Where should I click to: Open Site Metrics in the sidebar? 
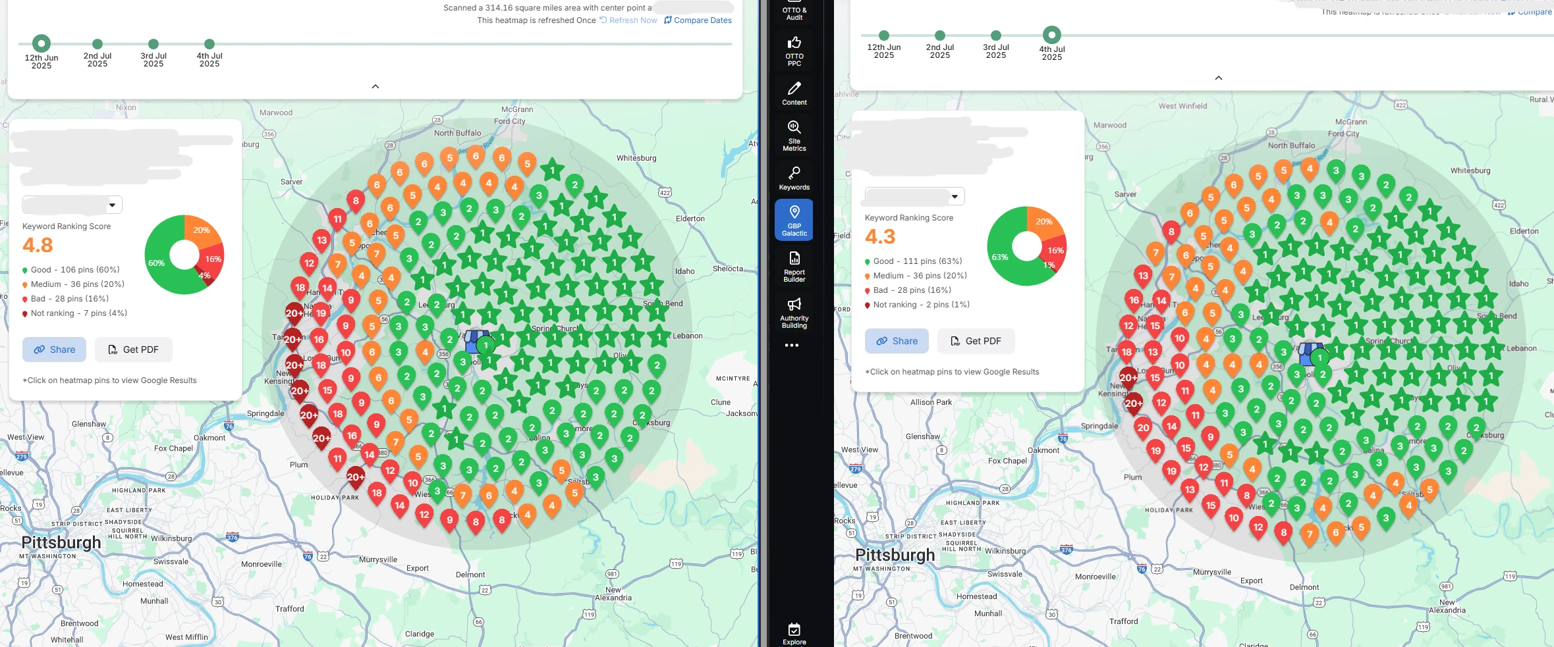pos(794,136)
